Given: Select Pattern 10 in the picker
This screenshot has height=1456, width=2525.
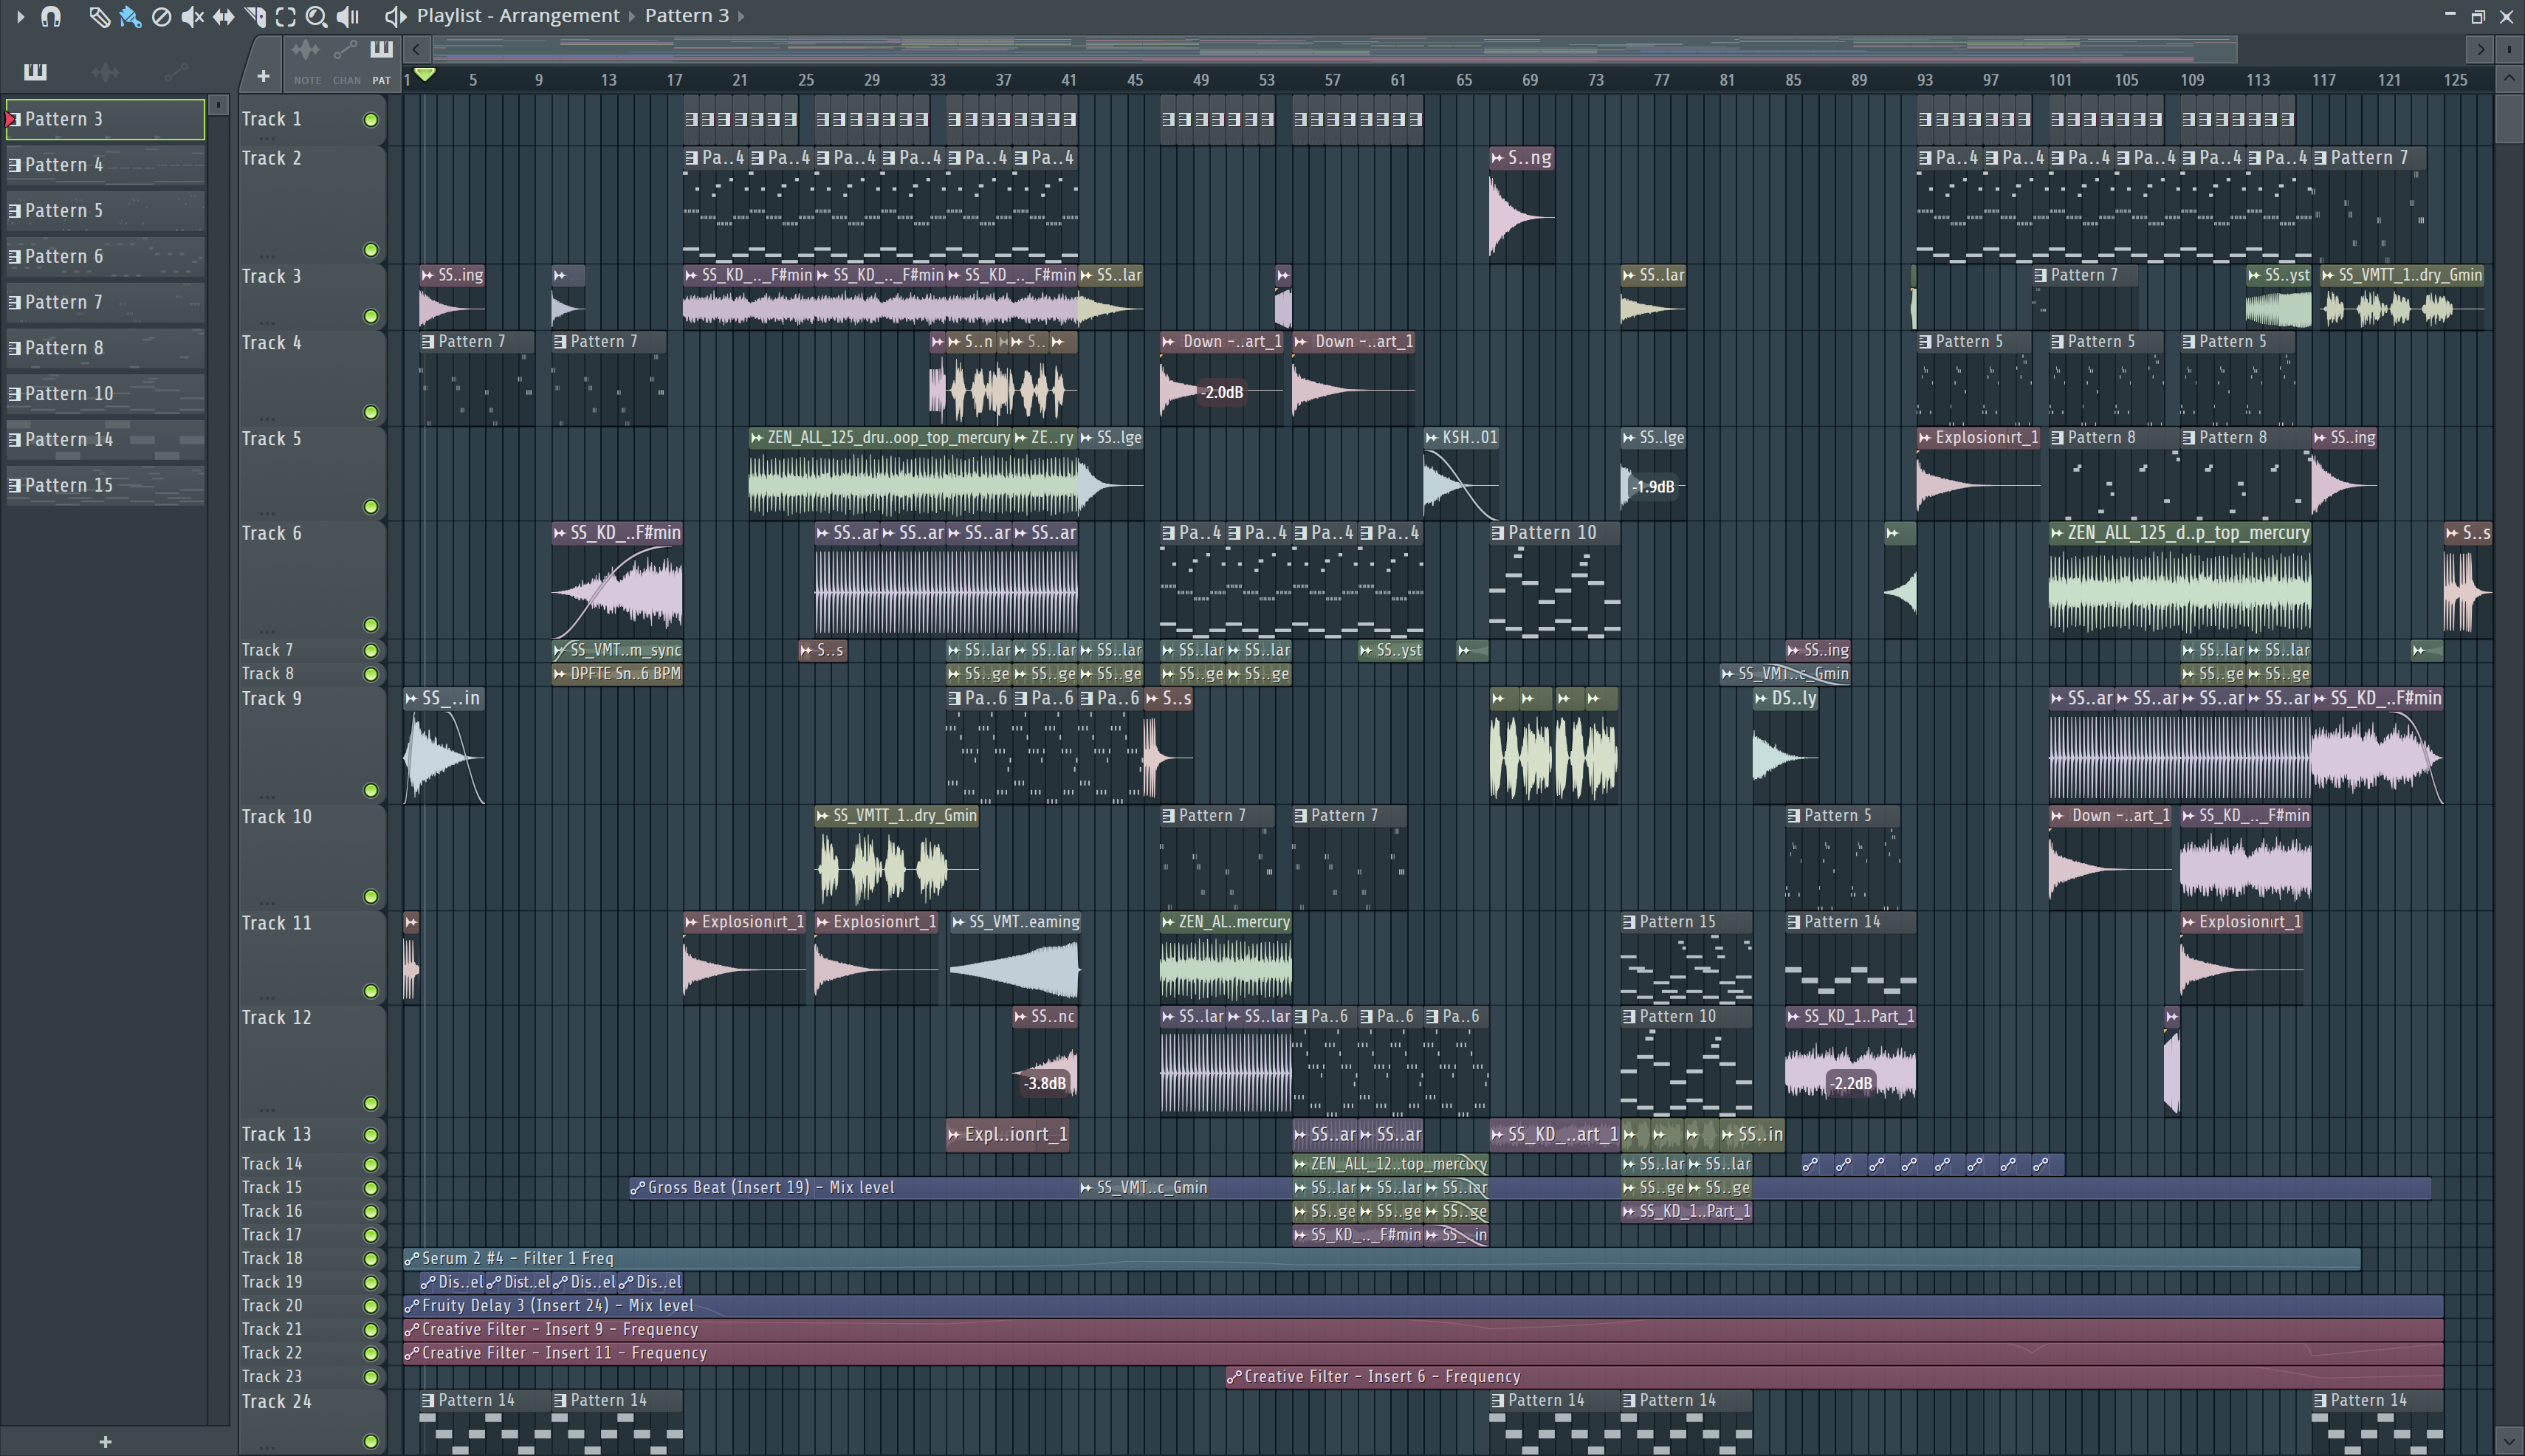Looking at the screenshot, I should click(105, 394).
